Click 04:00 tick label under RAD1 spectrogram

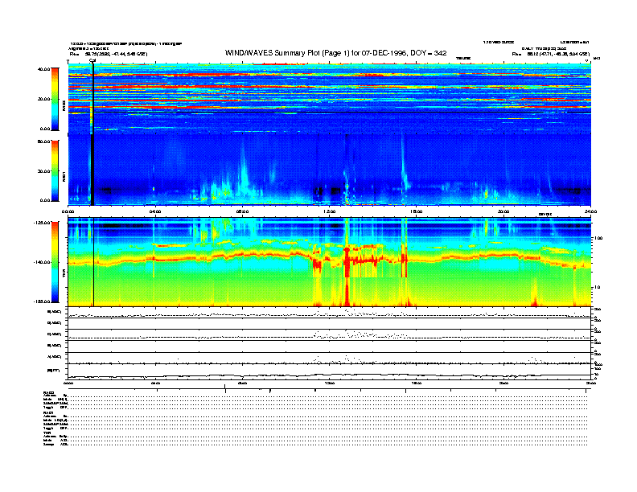point(155,211)
